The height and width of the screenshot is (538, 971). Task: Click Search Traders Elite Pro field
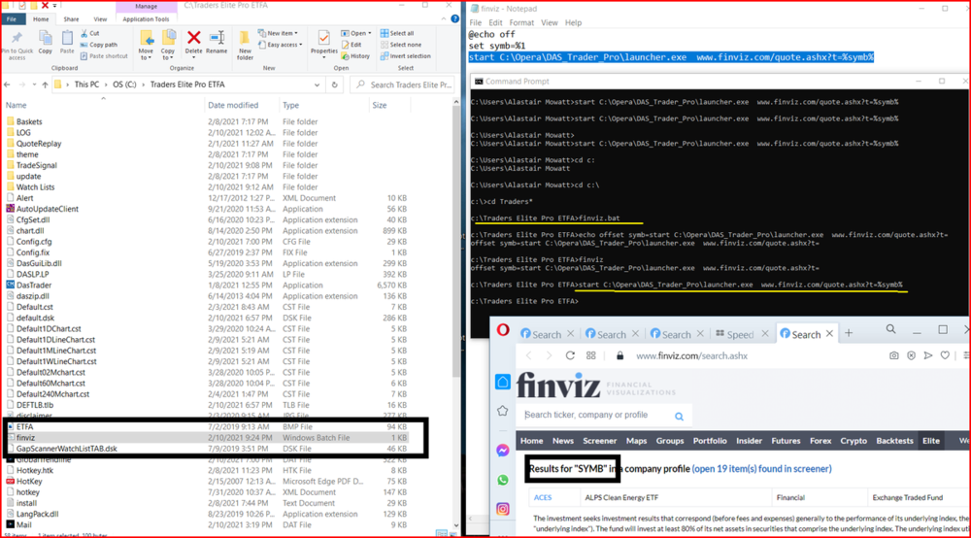click(403, 84)
